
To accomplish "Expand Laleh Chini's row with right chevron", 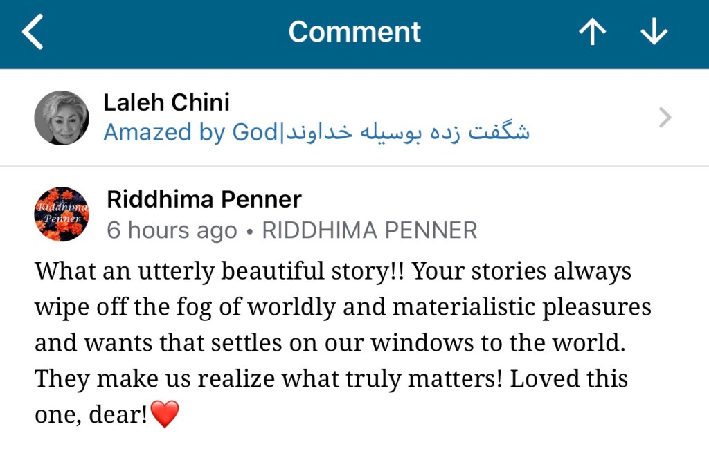I will (665, 118).
